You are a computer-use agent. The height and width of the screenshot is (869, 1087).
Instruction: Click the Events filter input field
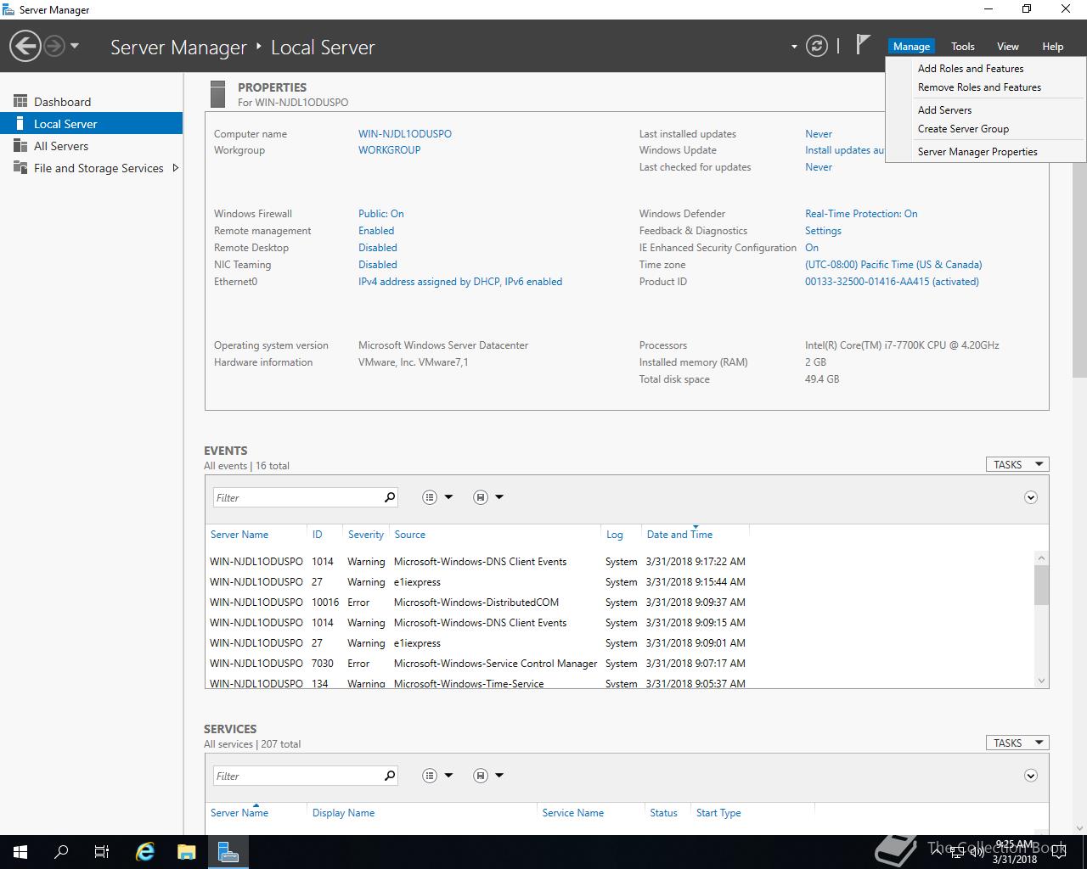coord(296,497)
